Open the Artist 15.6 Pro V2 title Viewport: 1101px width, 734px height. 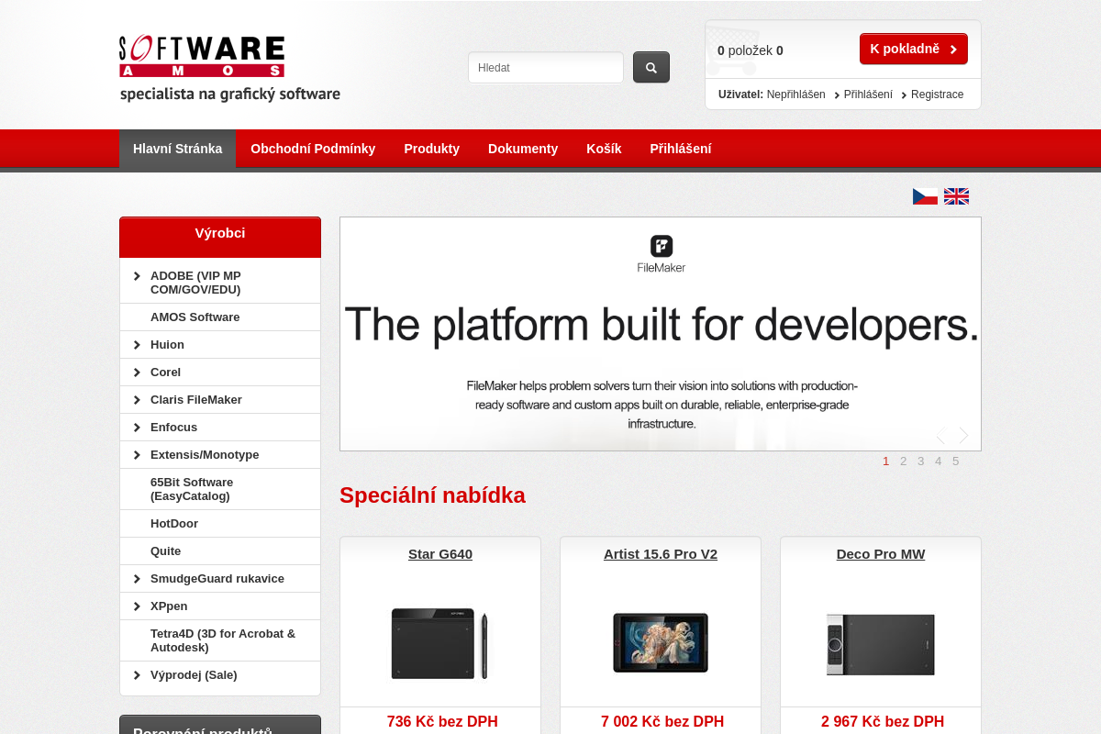coord(661,554)
